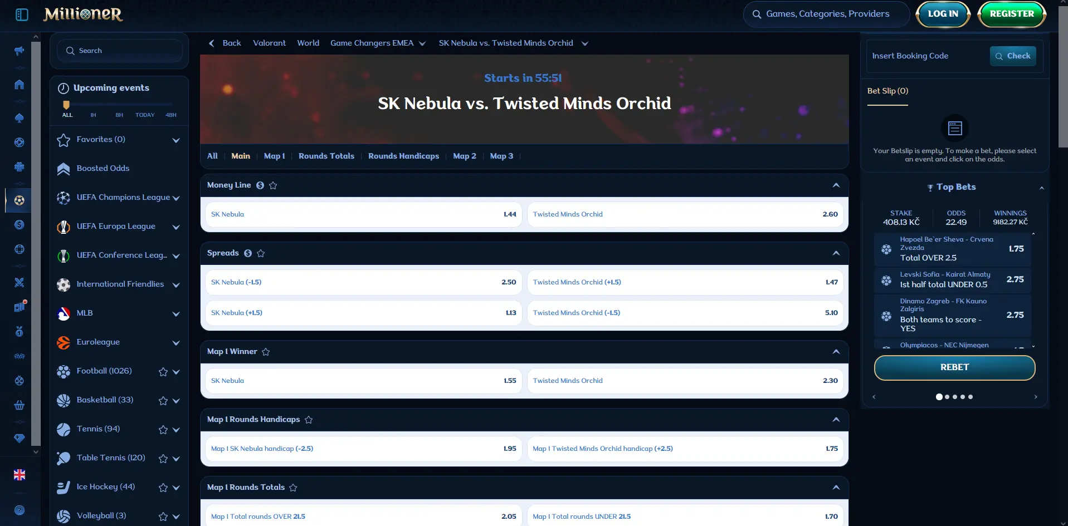The width and height of the screenshot is (1068, 526).
Task: Toggle the Table Tennis favorite star
Action: [x=163, y=459]
